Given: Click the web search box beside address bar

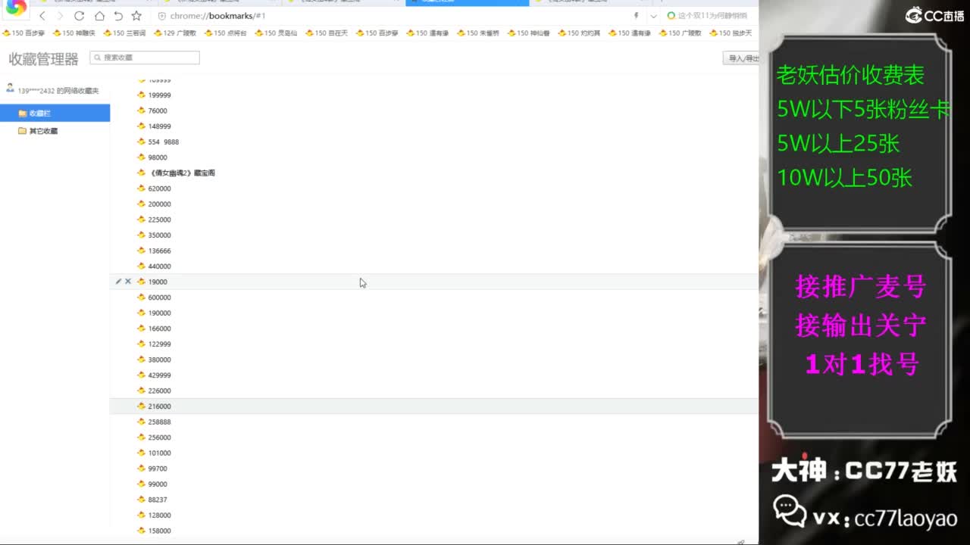Looking at the screenshot, I should 711,16.
